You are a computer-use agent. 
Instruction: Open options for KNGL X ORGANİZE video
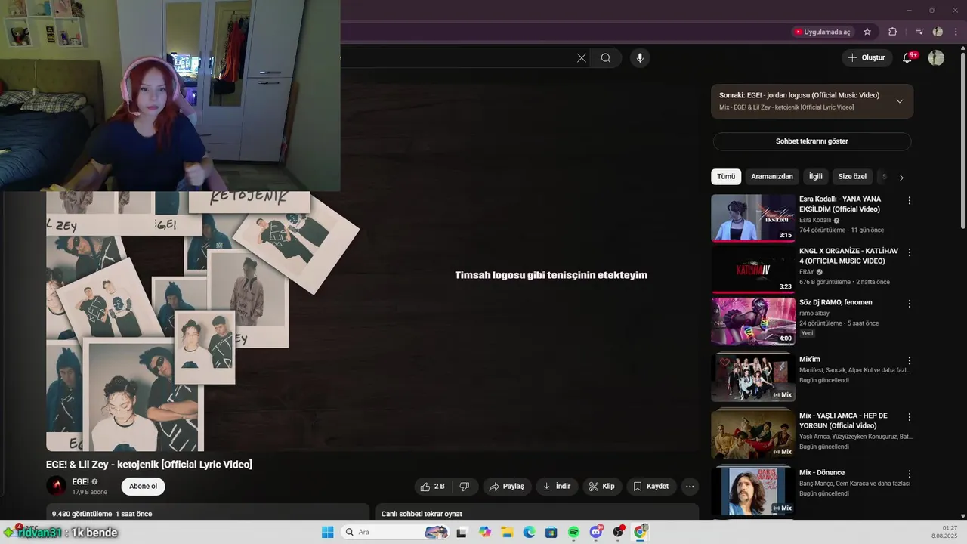pyautogui.click(x=910, y=252)
